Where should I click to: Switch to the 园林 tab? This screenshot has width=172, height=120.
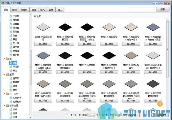[x=51, y=10]
